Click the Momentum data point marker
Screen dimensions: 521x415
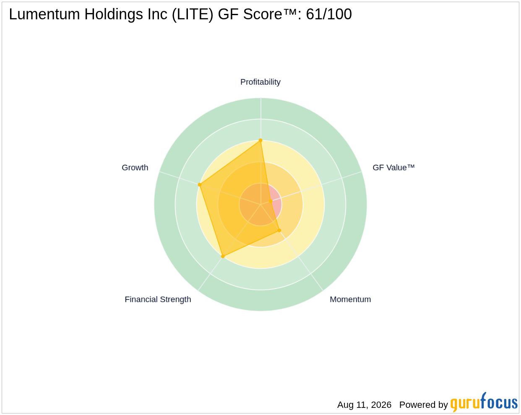point(279,230)
